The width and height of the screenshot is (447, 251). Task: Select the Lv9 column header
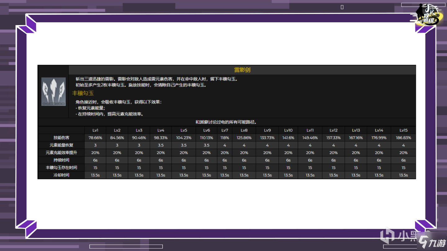pos(267,130)
